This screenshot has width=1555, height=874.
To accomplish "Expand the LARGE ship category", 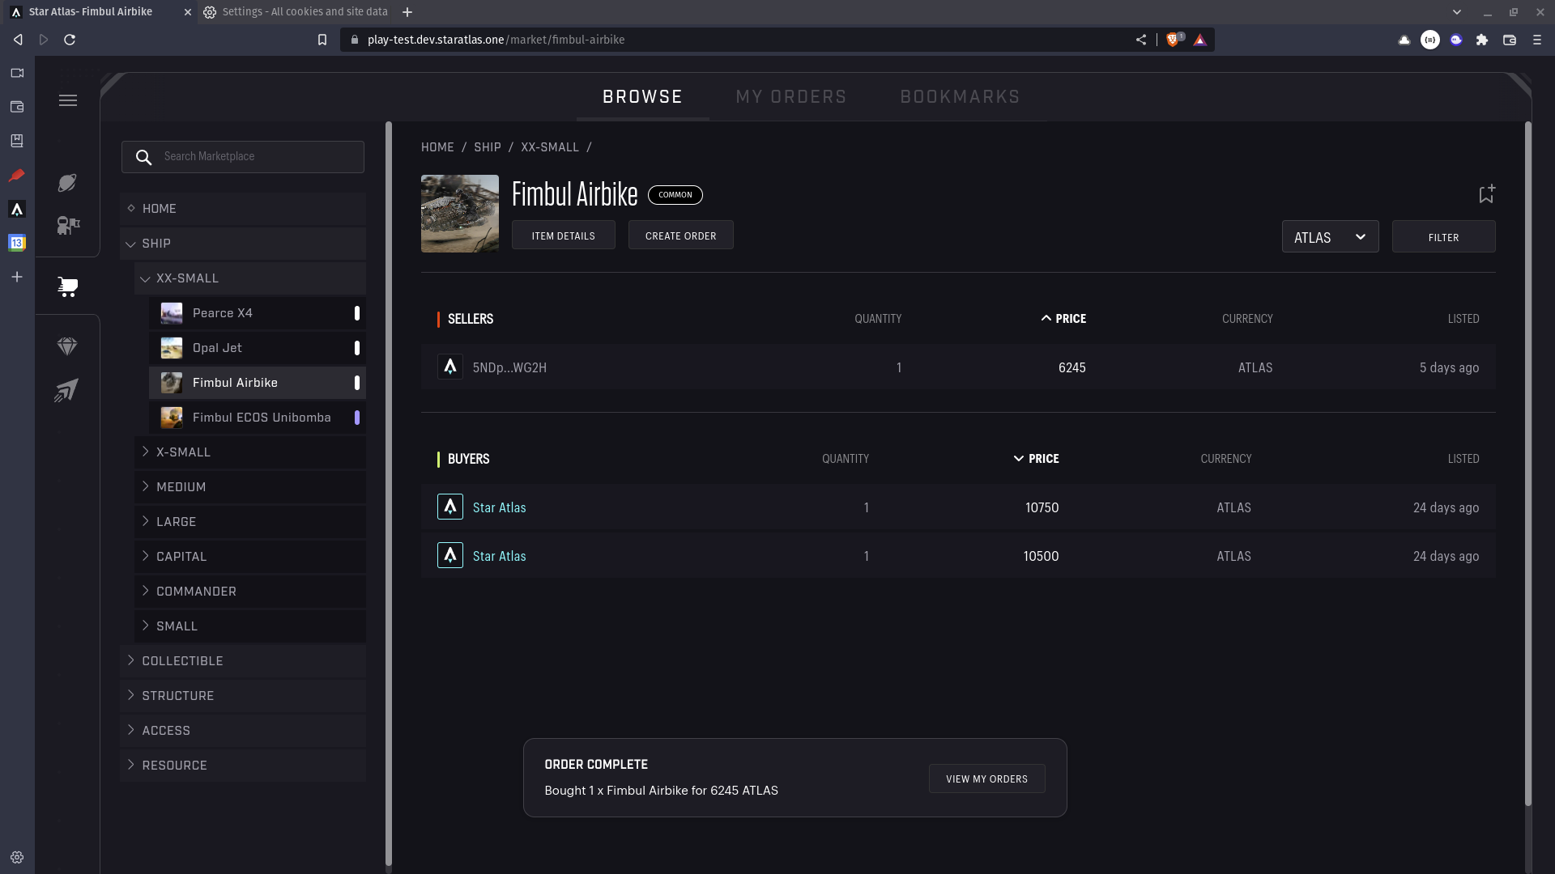I will click(250, 522).
